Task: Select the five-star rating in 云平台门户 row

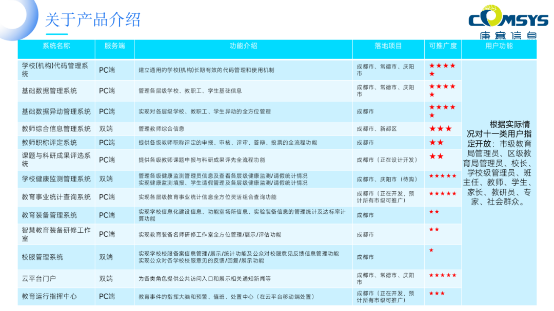Action: (x=443, y=275)
